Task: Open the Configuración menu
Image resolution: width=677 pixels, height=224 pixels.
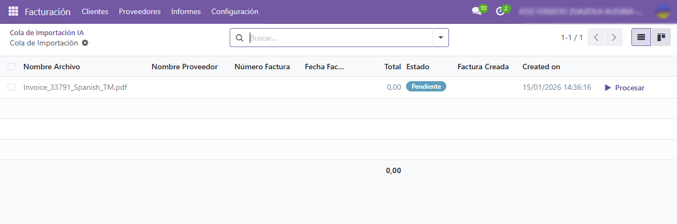Action: tap(235, 11)
